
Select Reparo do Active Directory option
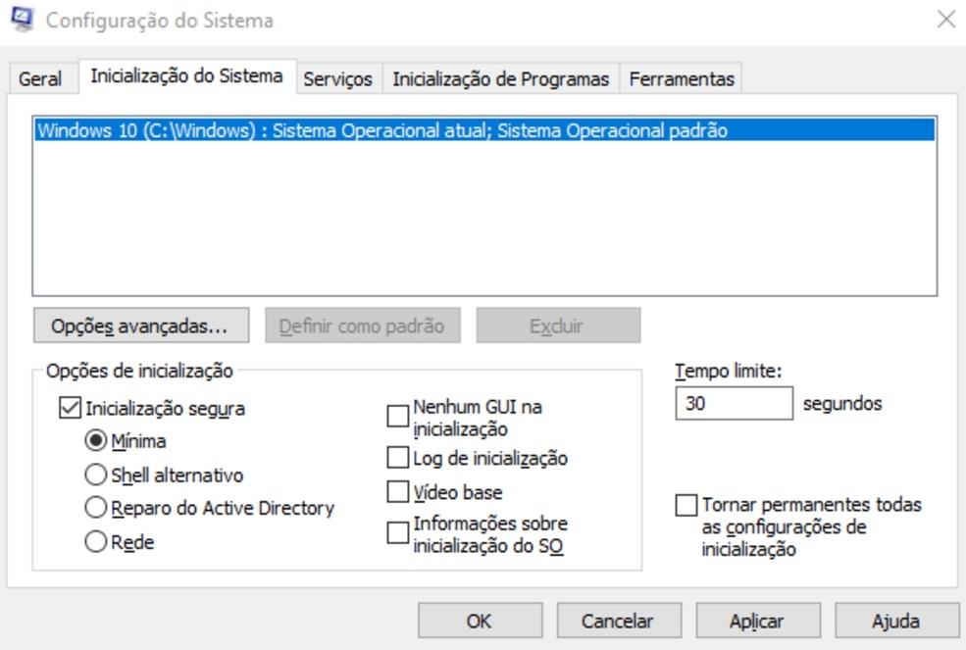95,508
